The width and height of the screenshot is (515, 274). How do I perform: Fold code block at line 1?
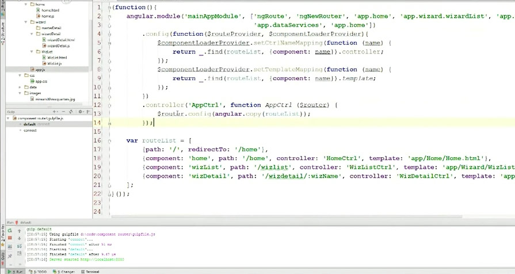click(x=109, y=7)
